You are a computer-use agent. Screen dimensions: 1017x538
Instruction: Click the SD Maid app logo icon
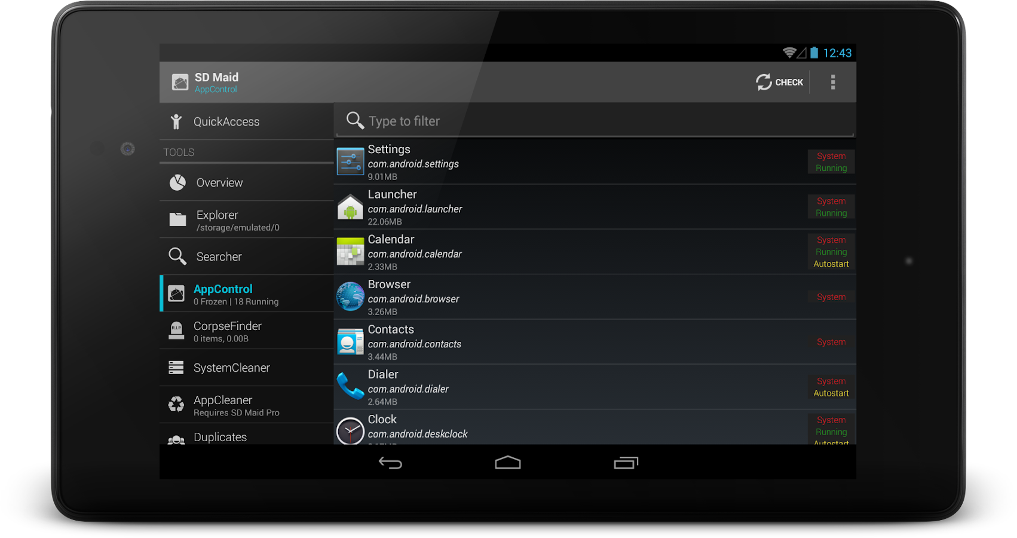point(180,82)
